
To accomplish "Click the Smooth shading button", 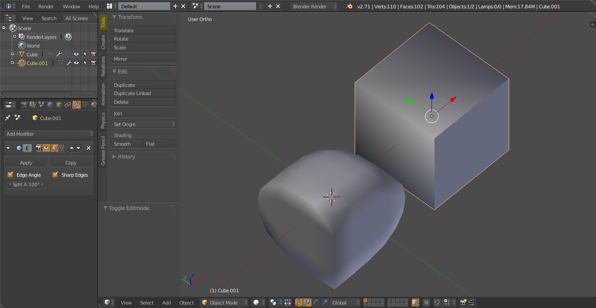I will 127,144.
